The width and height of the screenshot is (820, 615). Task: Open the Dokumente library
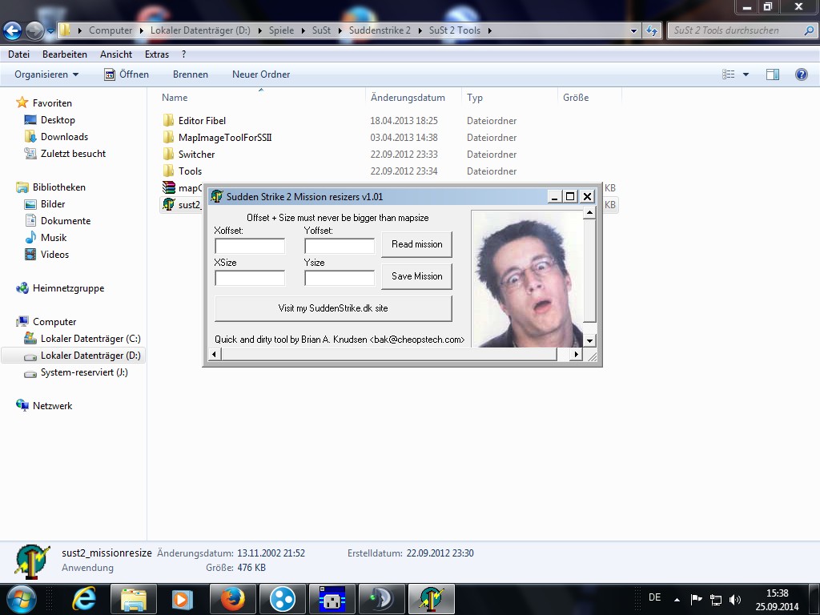click(x=66, y=221)
